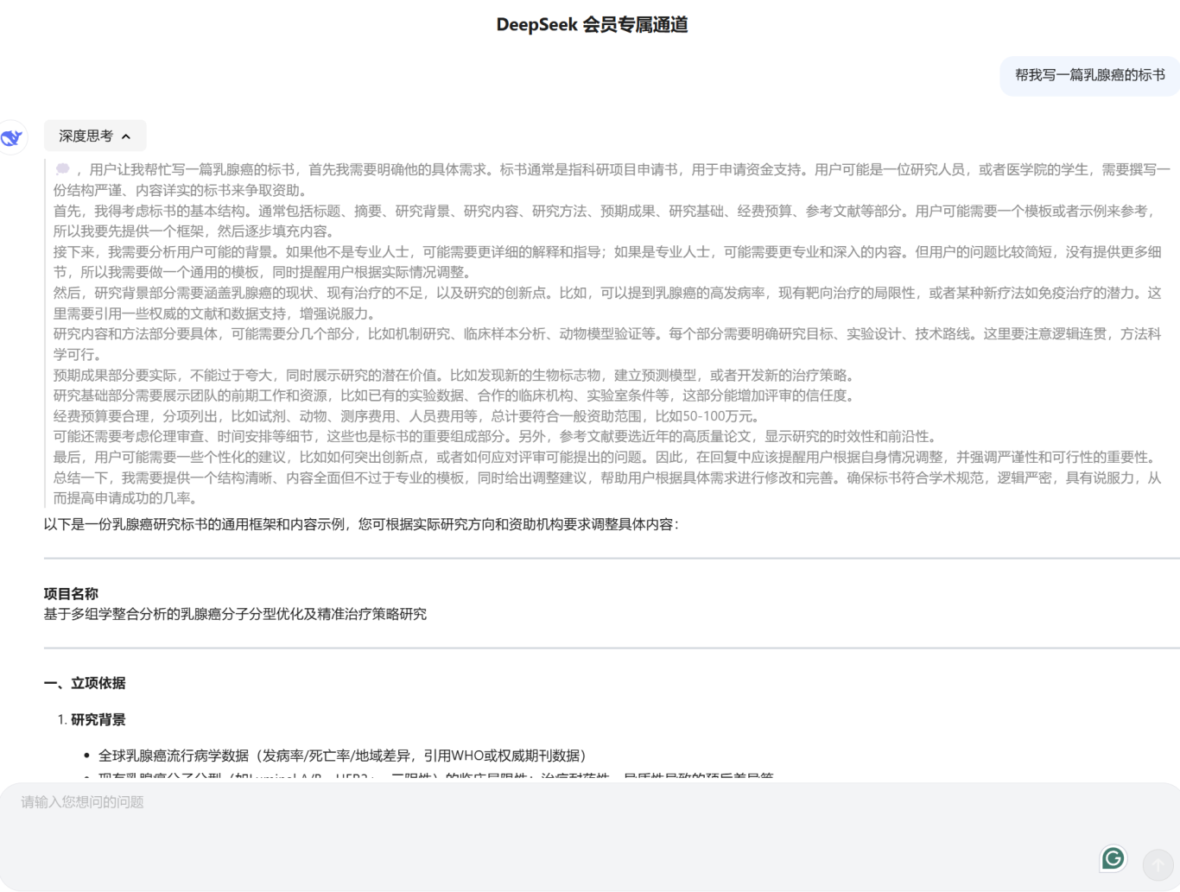Click the DeepSeek whale avatar icon
Viewport: 1180px width, 892px height.
(12, 137)
